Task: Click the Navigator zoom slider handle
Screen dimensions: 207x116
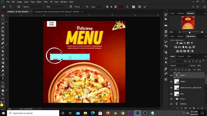Action: click(x=190, y=32)
